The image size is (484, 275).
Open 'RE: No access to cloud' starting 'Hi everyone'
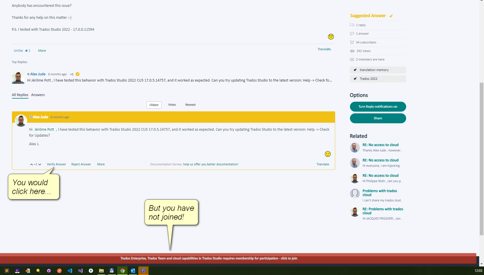(380, 160)
